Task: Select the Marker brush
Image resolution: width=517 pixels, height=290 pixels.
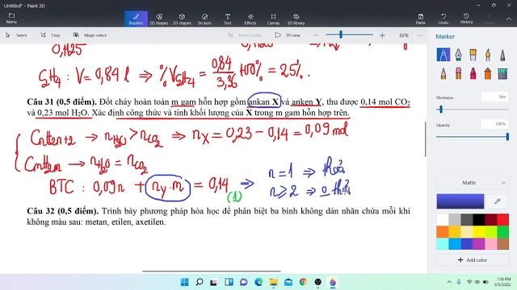Action: pyautogui.click(x=443, y=55)
